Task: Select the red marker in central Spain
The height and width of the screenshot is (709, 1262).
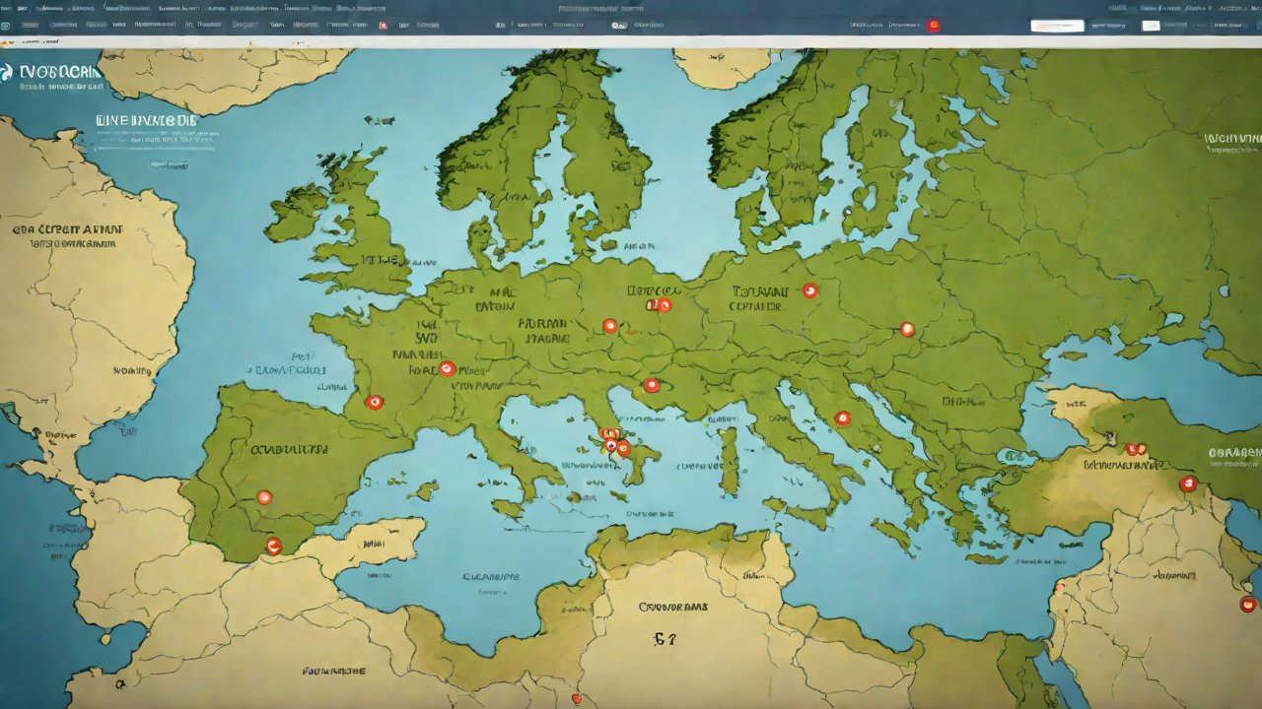Action: 264,497
